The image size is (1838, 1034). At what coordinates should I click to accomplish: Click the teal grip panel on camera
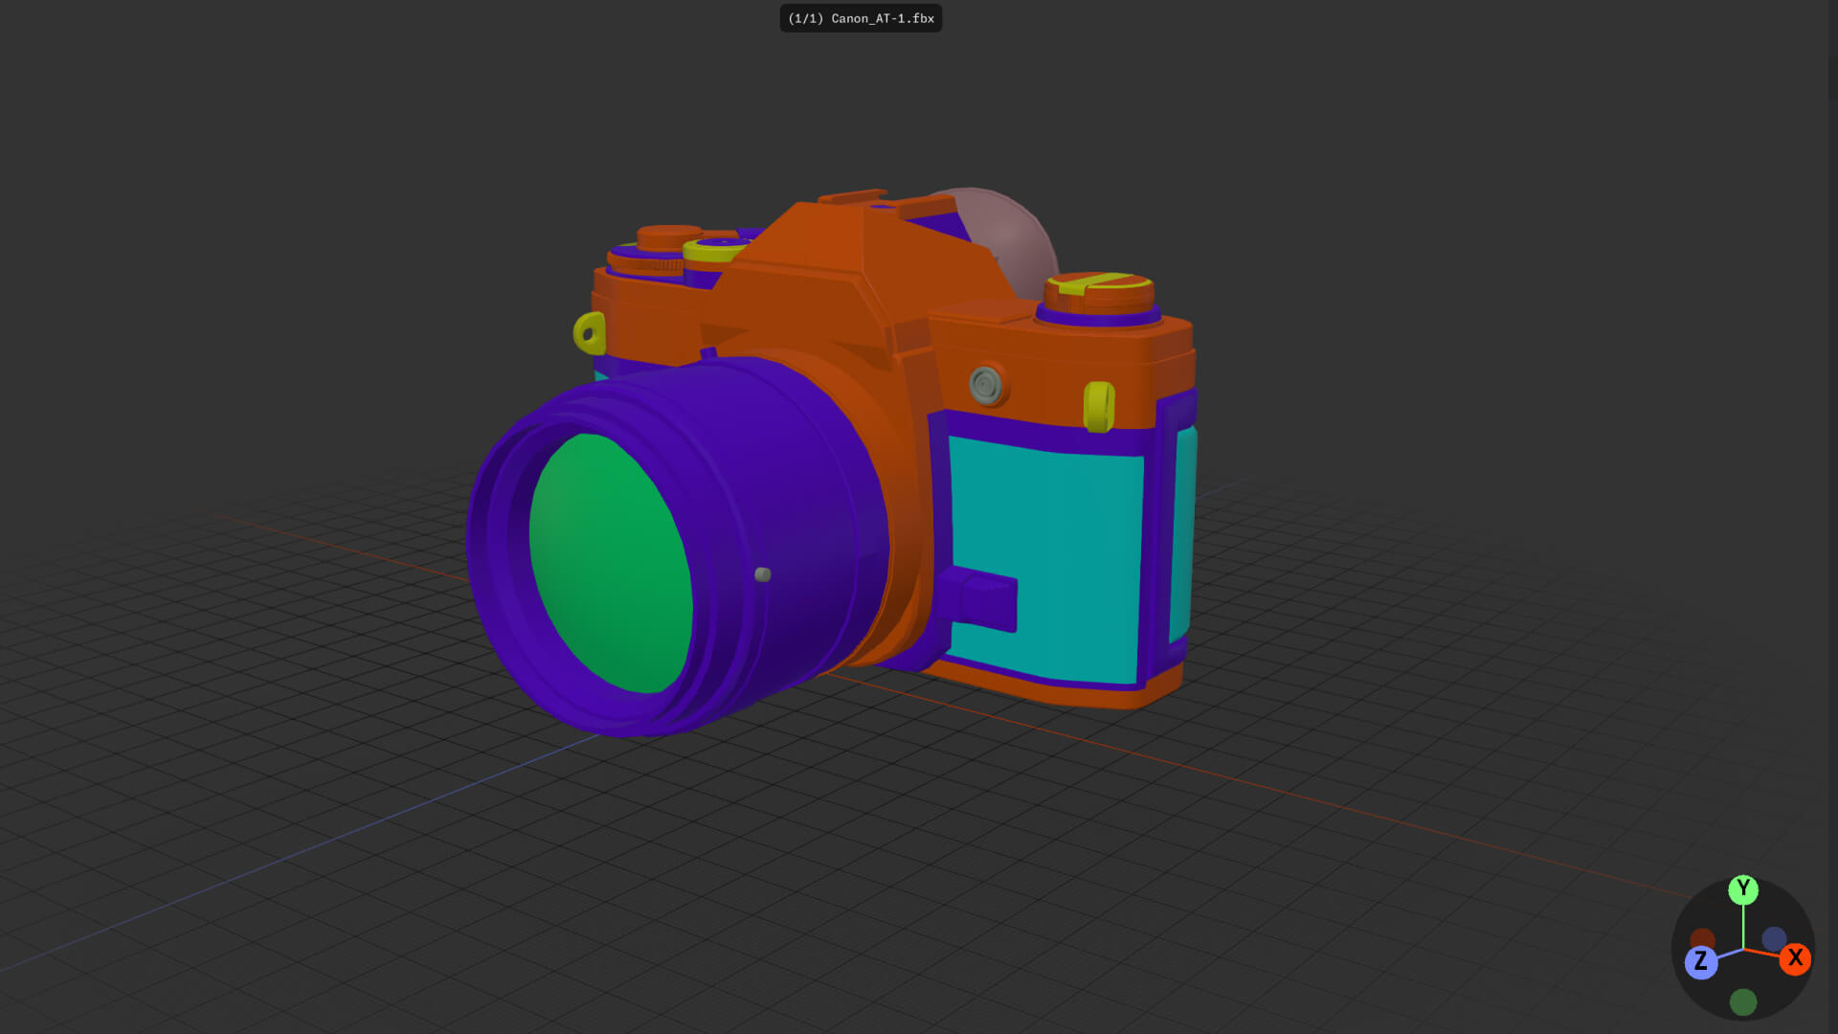pos(1046,560)
